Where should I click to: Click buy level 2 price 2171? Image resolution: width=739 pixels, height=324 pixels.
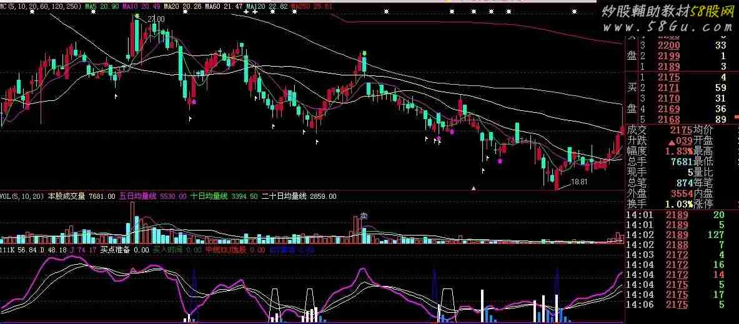[669, 87]
